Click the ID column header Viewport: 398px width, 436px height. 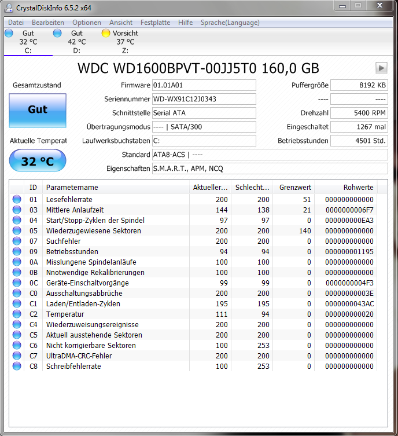tap(33, 188)
